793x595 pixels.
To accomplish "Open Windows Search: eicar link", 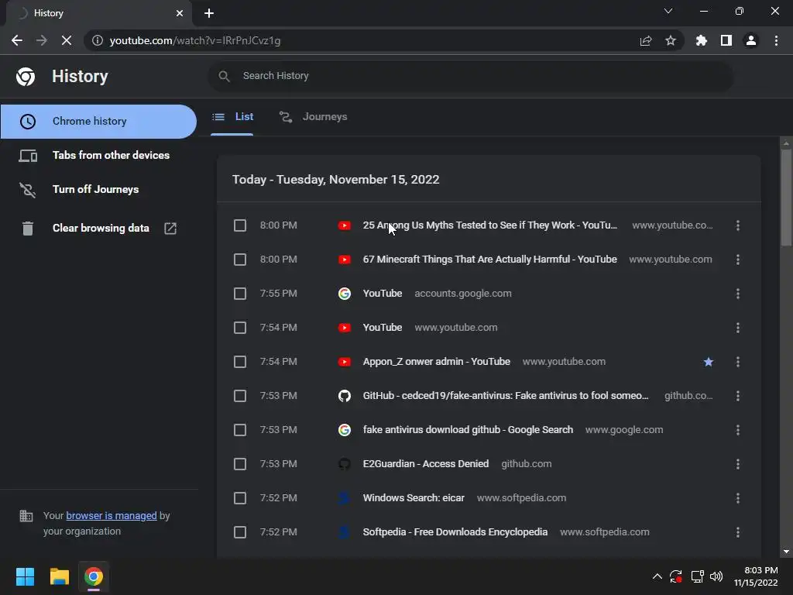I will pos(414,498).
